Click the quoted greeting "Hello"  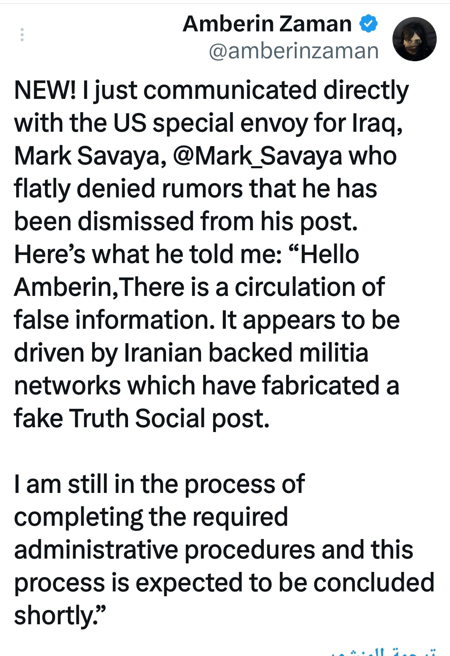coord(330,255)
